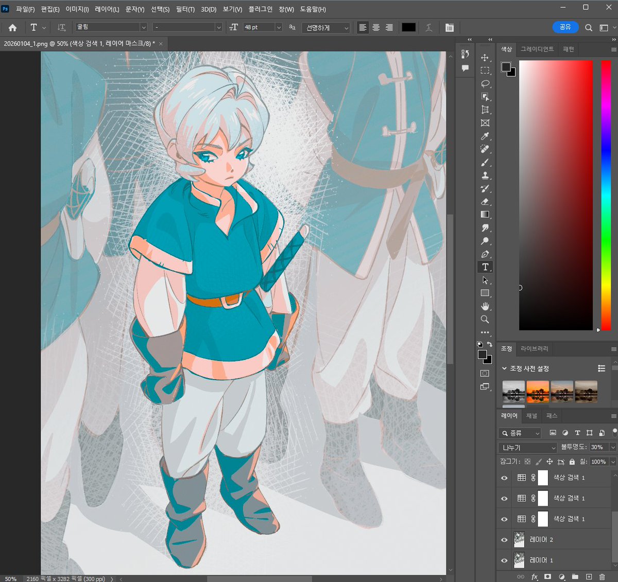Open layer filter type dropdown 종류

(x=520, y=433)
